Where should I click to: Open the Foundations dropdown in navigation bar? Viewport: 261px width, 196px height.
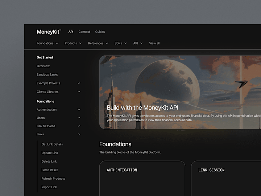click(x=47, y=43)
